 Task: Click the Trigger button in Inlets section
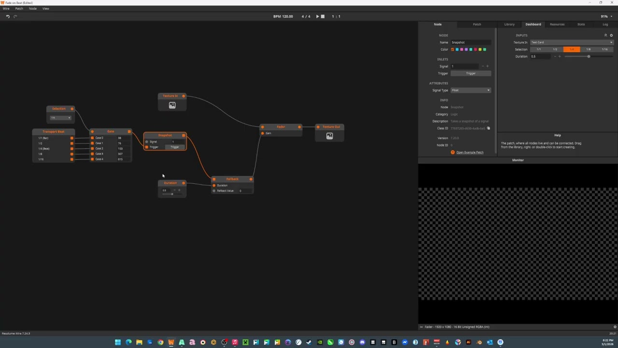[x=471, y=73]
